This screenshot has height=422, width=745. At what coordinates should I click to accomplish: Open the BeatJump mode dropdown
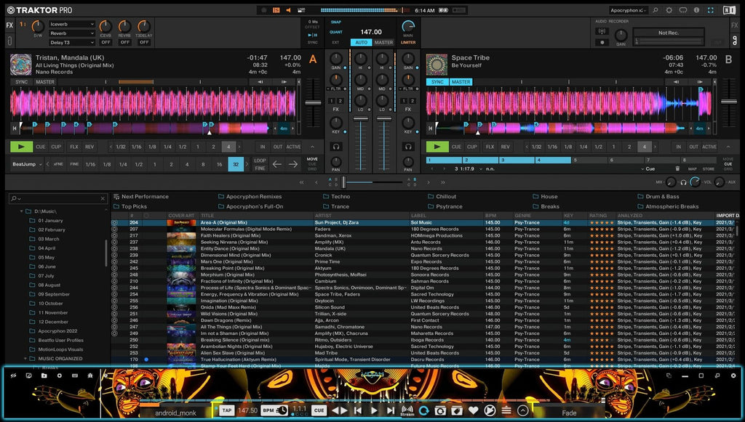point(28,165)
